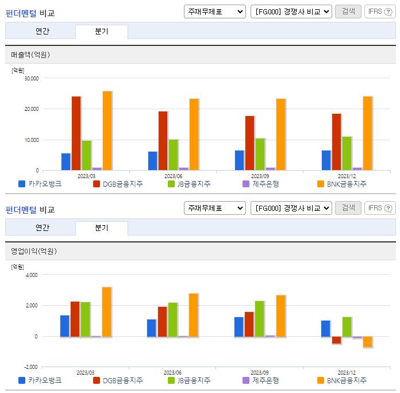The height and width of the screenshot is (393, 400).
Task: Click the blue 카카오뱅크 bar for 2023/12 in the 매출액 chart
Action: point(326,160)
